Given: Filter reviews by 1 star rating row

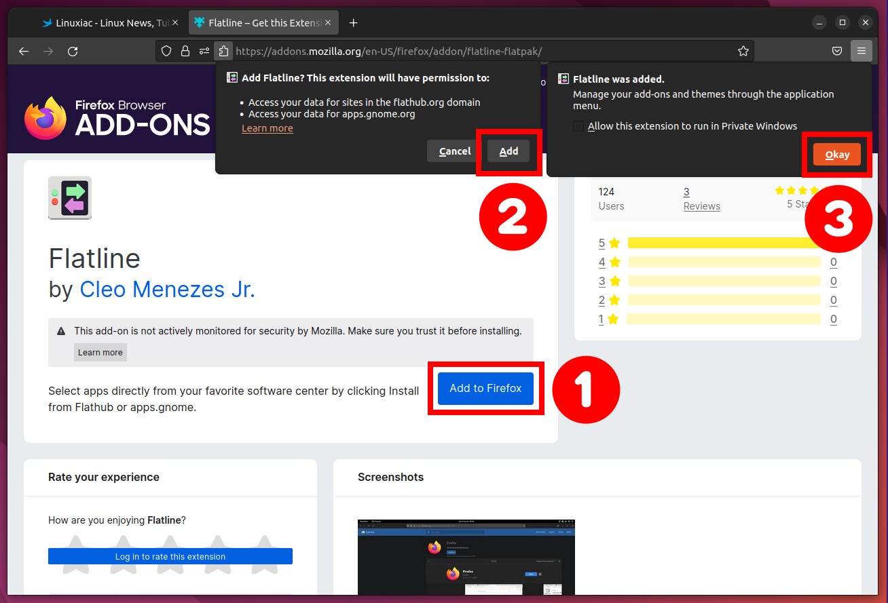Looking at the screenshot, I should 718,319.
